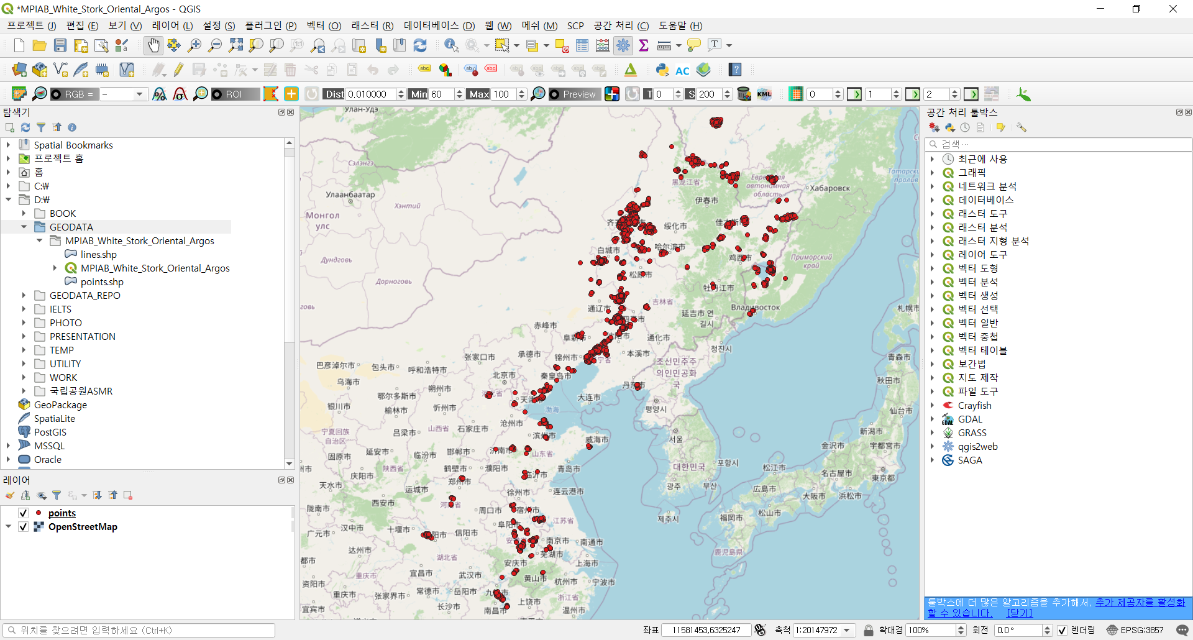Refresh the map canvas

pos(420,45)
